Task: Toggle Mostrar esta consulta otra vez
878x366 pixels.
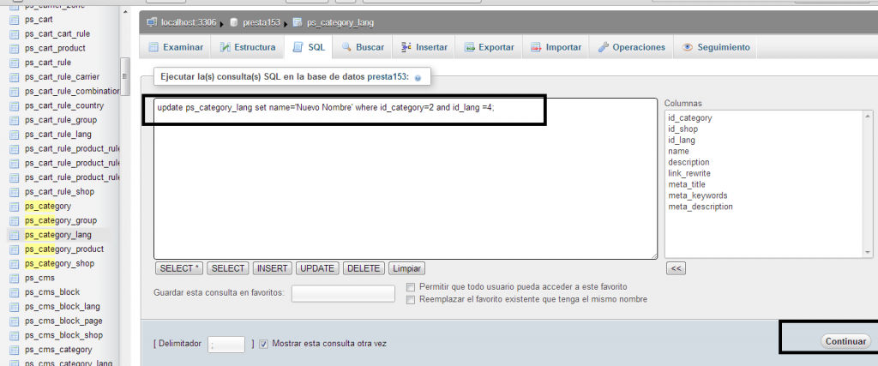Action: (264, 344)
